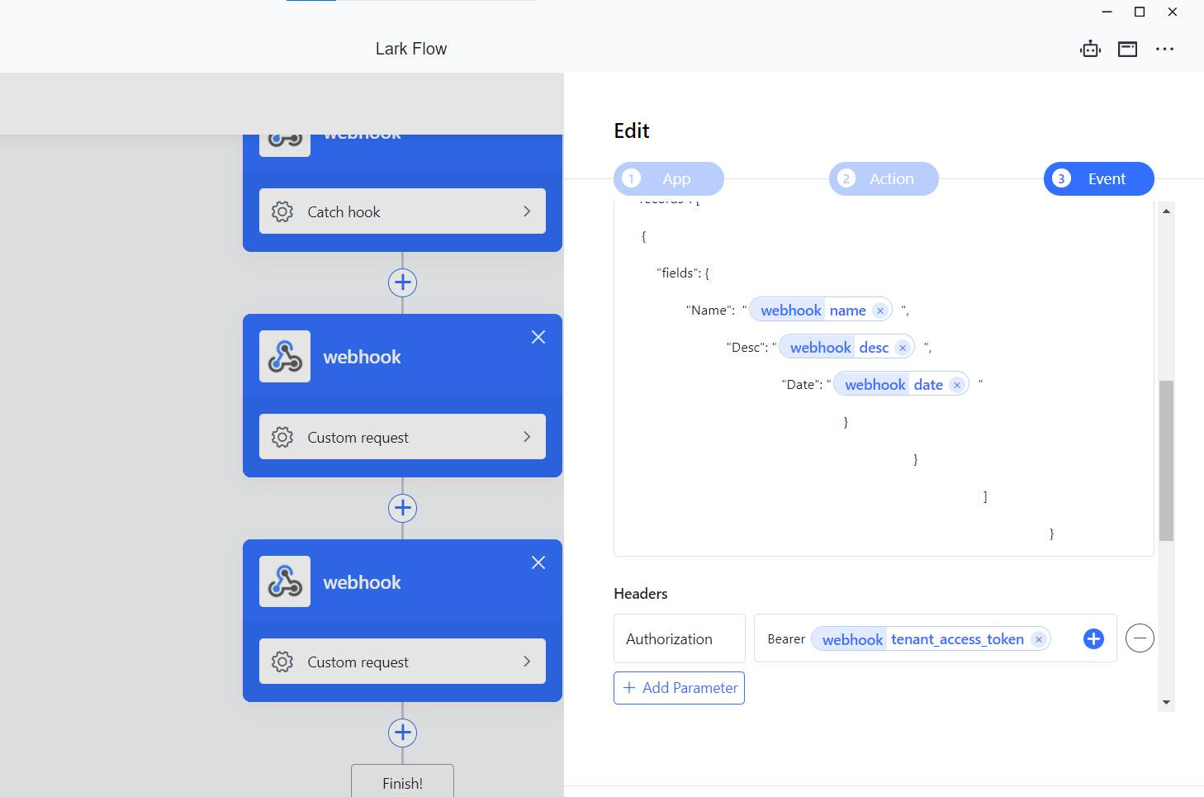
Task: Go to step 1 App tab
Action: (669, 178)
